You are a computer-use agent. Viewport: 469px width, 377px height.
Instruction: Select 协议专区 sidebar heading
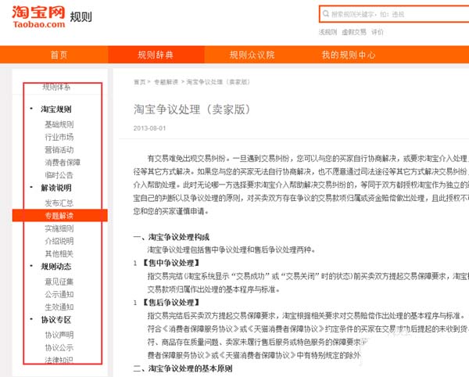point(56,320)
